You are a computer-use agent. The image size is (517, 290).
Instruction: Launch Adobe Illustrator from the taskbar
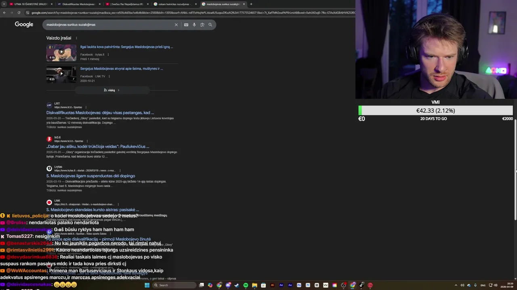[x=272, y=285]
